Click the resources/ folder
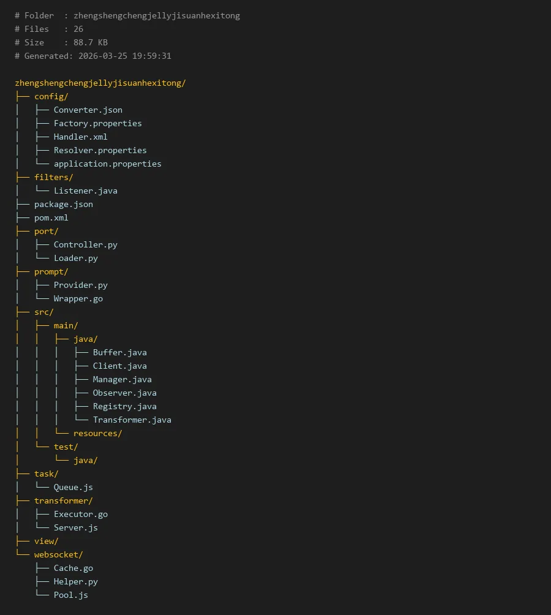551x615 pixels. point(97,433)
